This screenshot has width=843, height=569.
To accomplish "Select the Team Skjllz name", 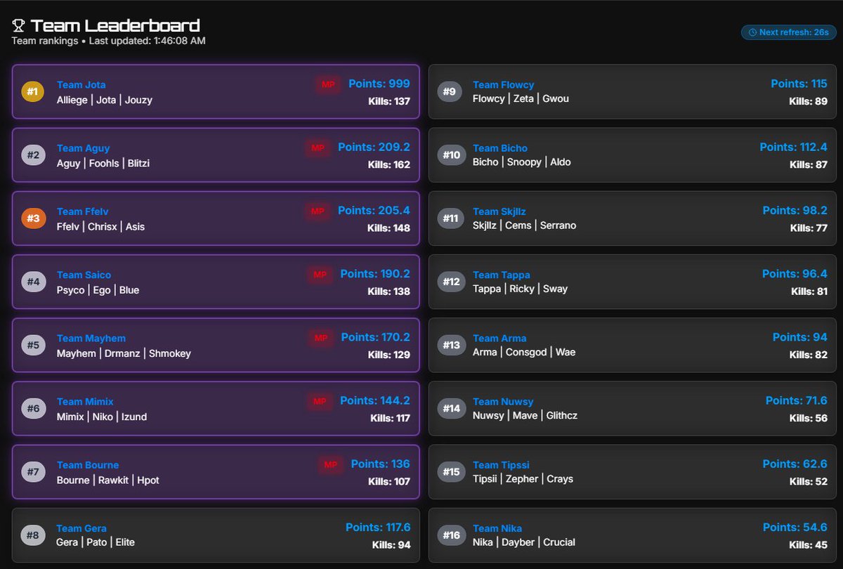I will click(499, 211).
